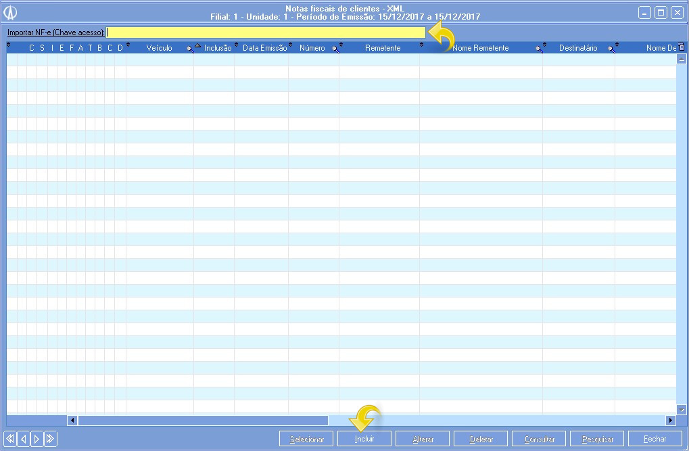This screenshot has height=451, width=689.
Task: Click the Incluir button
Action: (364, 439)
